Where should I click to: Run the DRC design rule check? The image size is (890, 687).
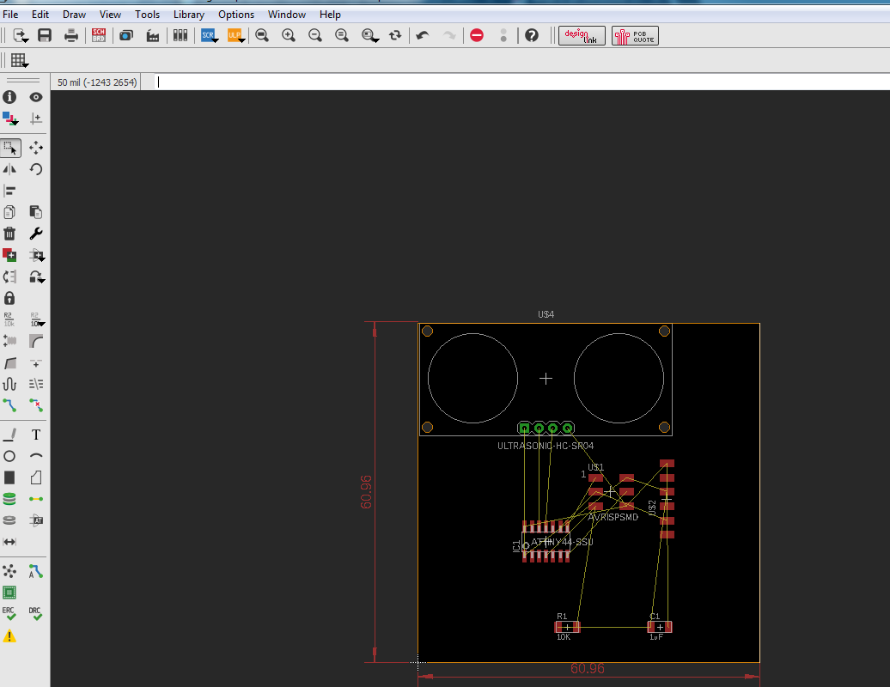[35, 613]
